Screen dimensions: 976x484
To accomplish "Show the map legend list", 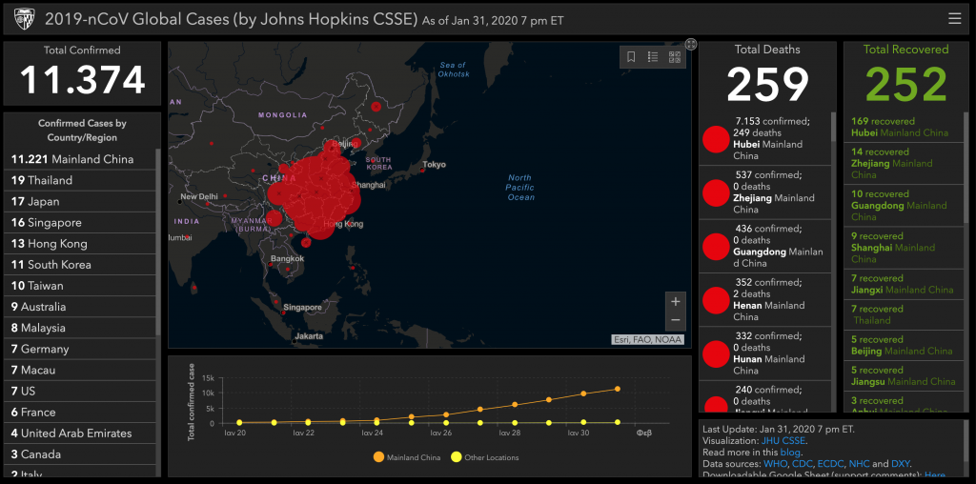I will click(x=653, y=57).
